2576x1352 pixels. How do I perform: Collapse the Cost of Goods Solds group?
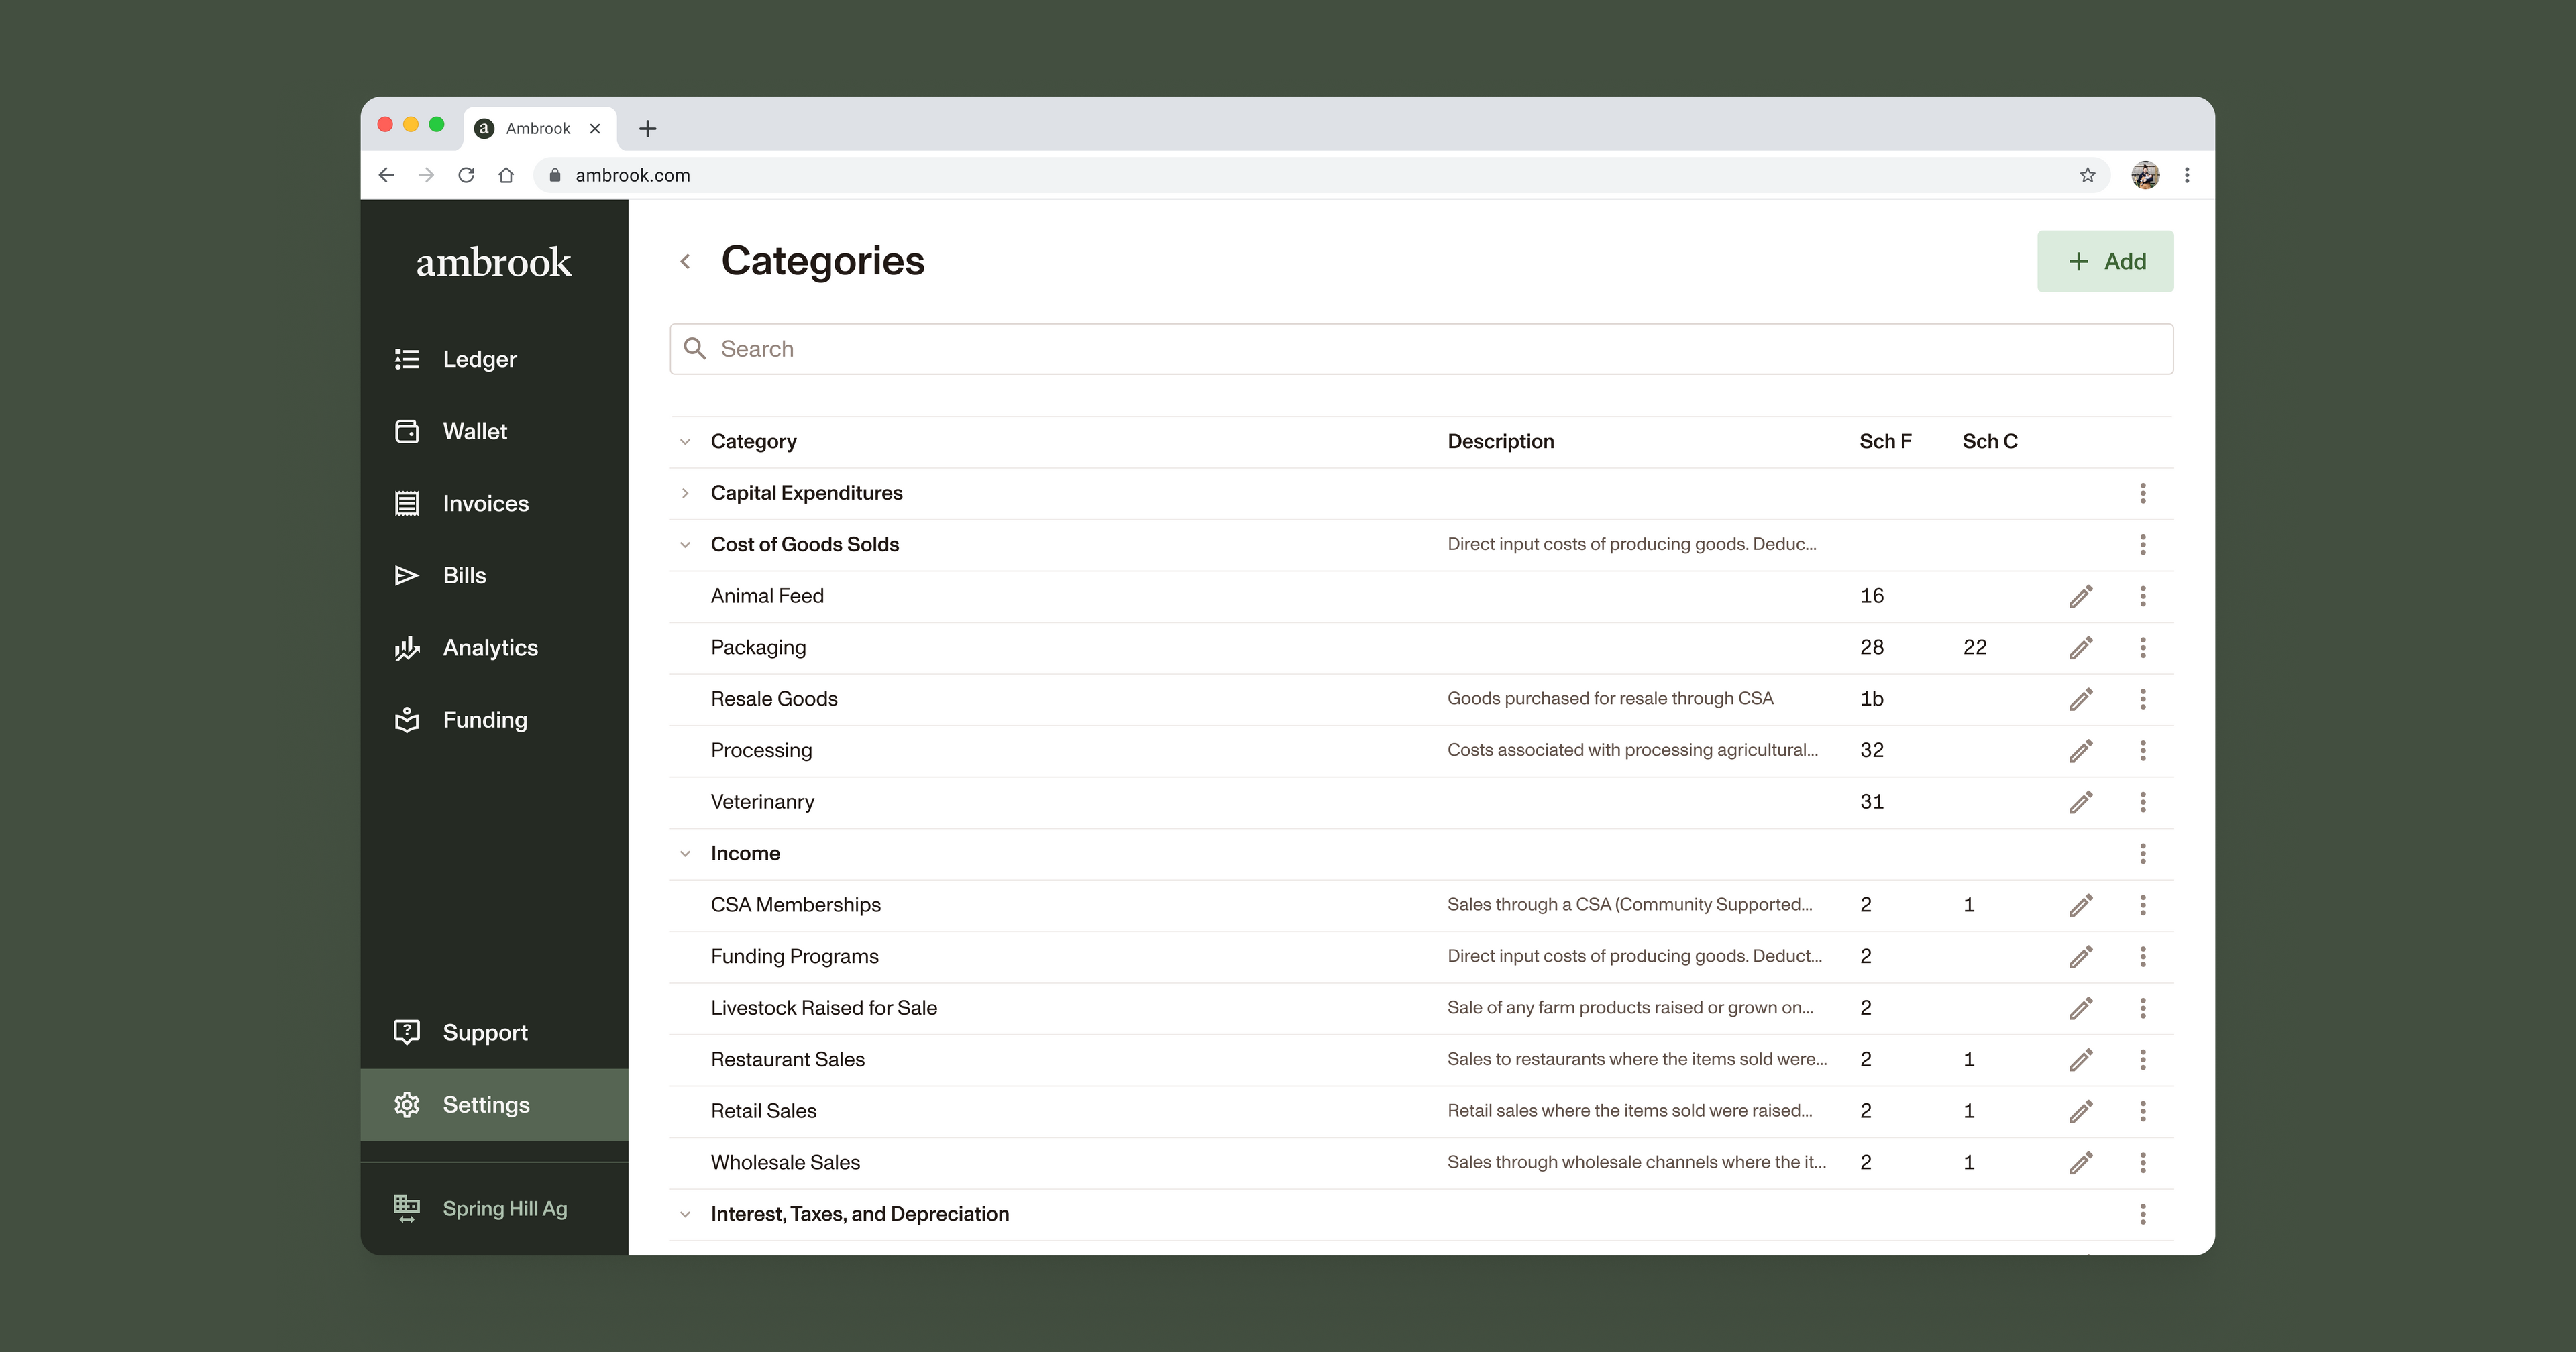(x=685, y=545)
